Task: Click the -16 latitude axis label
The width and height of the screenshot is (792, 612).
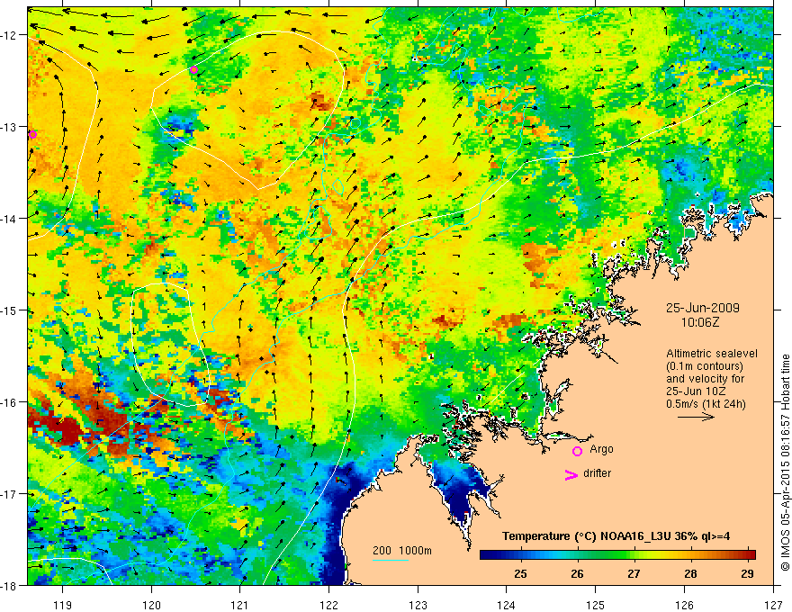Action: pyautogui.click(x=10, y=402)
